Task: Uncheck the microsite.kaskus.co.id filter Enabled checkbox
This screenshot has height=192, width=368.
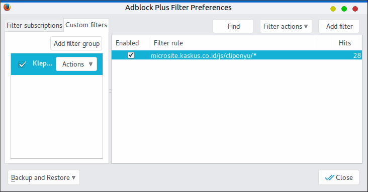Action: 131,55
